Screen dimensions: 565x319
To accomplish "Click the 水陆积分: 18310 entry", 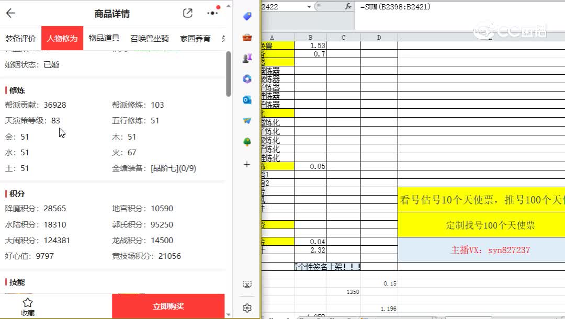I will click(x=36, y=225).
